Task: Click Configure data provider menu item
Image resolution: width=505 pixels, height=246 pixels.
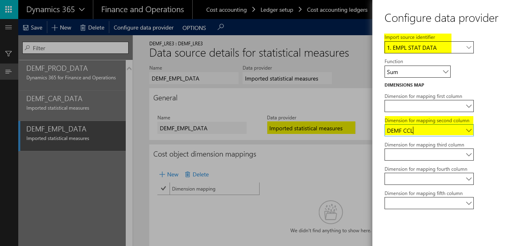Action: click(144, 28)
